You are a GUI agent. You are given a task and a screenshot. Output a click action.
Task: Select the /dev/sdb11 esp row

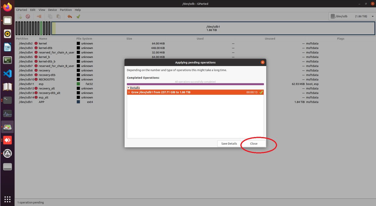pyautogui.click(x=195, y=84)
